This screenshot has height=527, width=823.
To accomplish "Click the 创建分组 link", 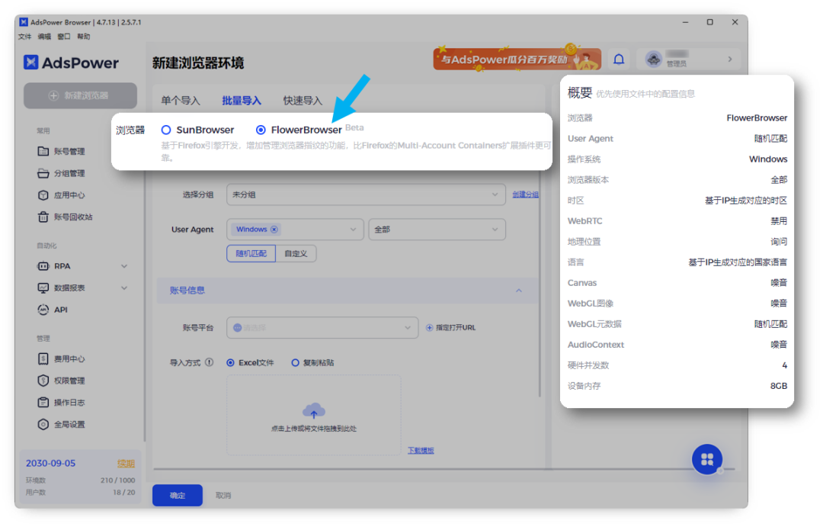I will [525, 194].
